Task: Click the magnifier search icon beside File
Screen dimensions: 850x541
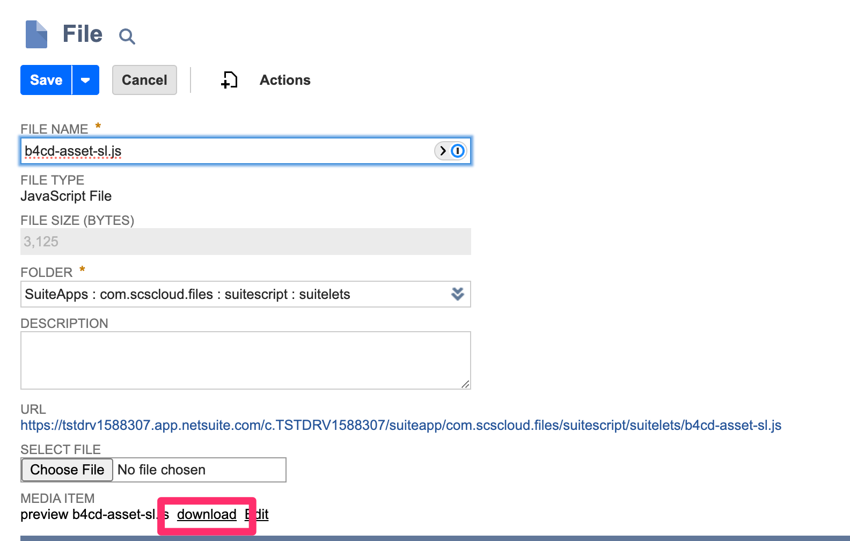Action: 127,36
